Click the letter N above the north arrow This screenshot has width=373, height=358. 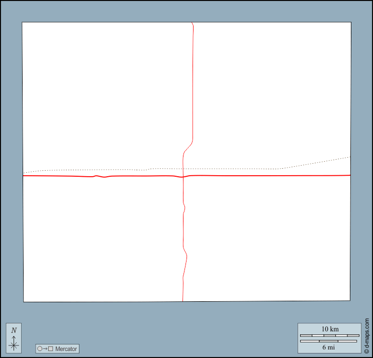[x=14, y=330]
